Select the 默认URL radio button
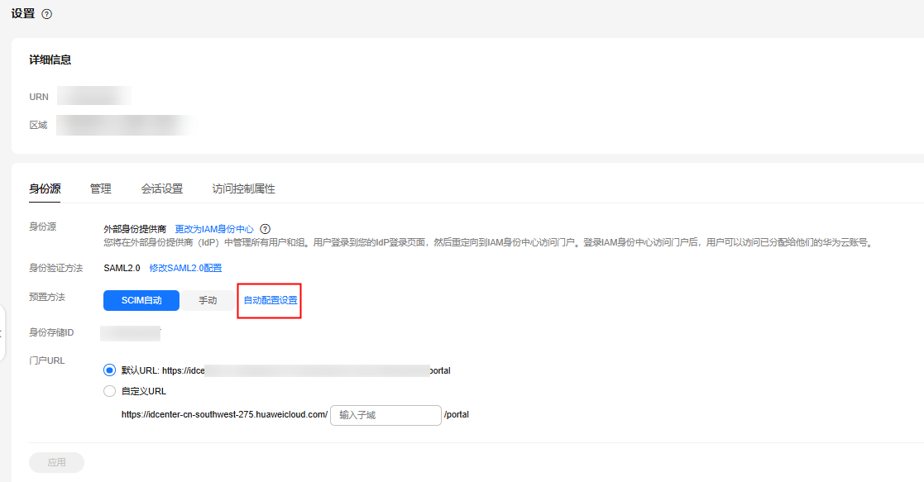924x482 pixels. click(x=110, y=370)
